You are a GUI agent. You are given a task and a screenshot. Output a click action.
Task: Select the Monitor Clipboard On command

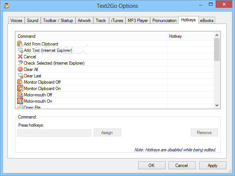pyautogui.click(x=114, y=89)
